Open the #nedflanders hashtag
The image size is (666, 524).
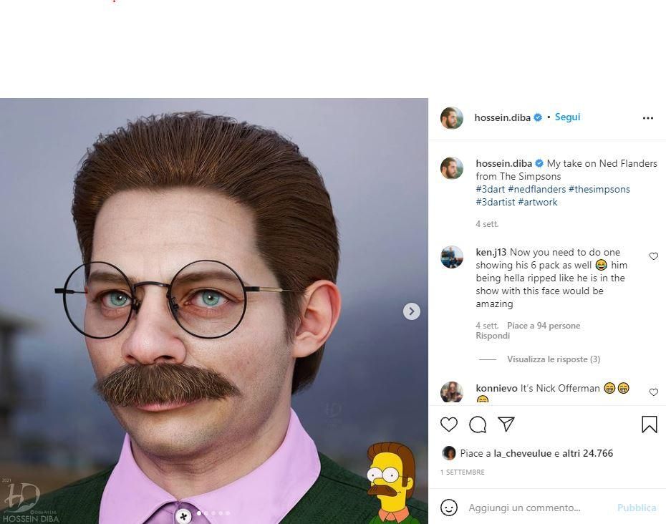point(536,189)
